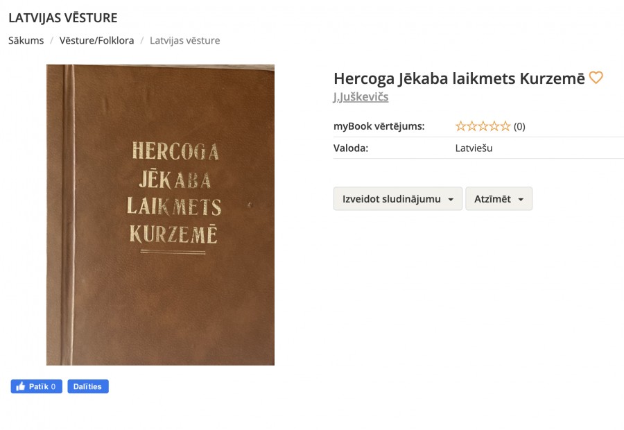Click the Dalīties share button
624x430 pixels.
click(x=88, y=386)
